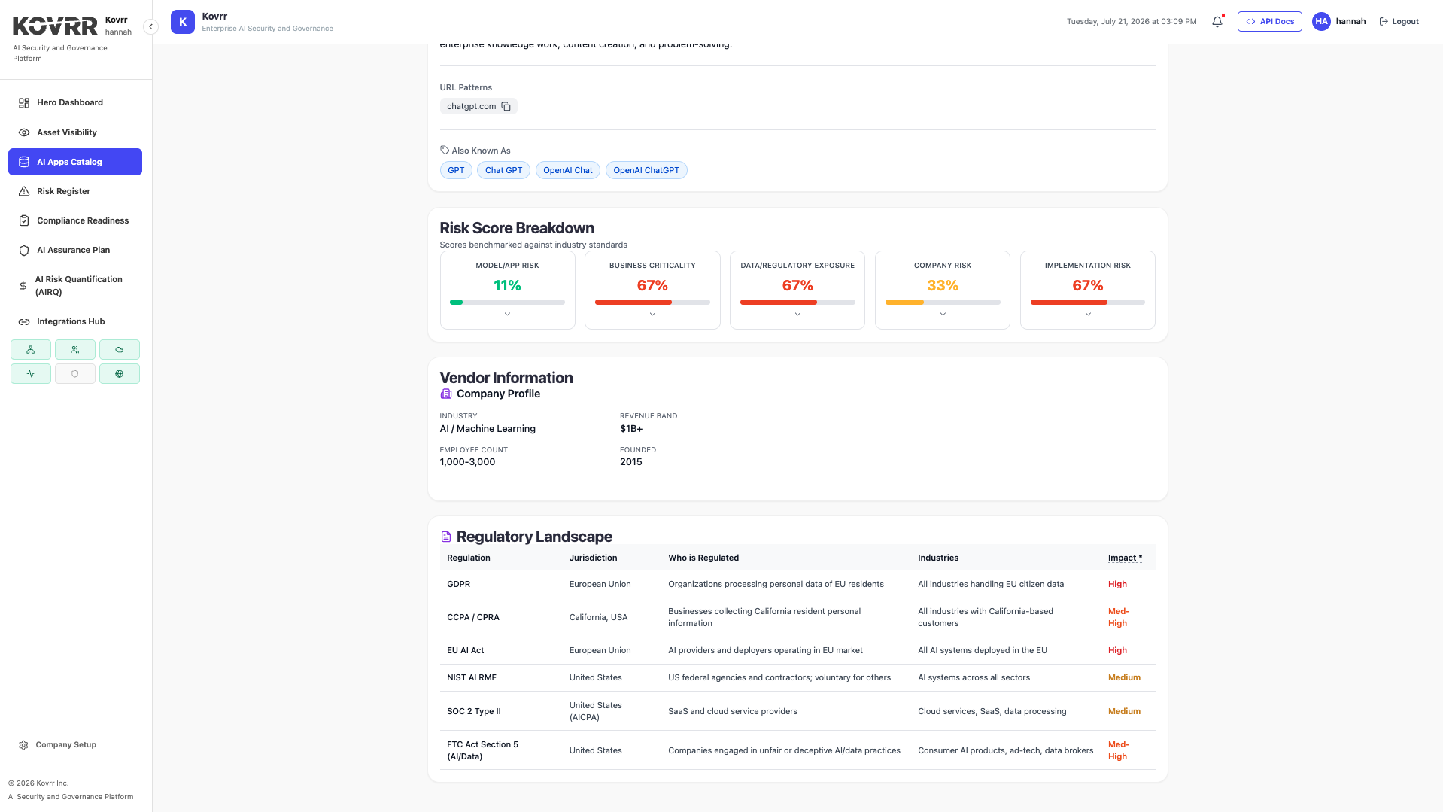Image resolution: width=1443 pixels, height=812 pixels.
Task: Open the Risk Register
Action: coord(75,191)
